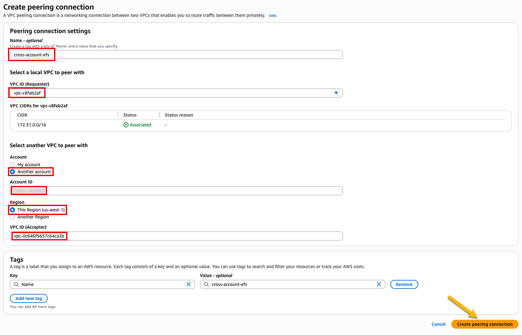This screenshot has height=335, width=522.
Task: Click the dropdown arrow next to vpc-c8fab2af
Action: (336, 93)
